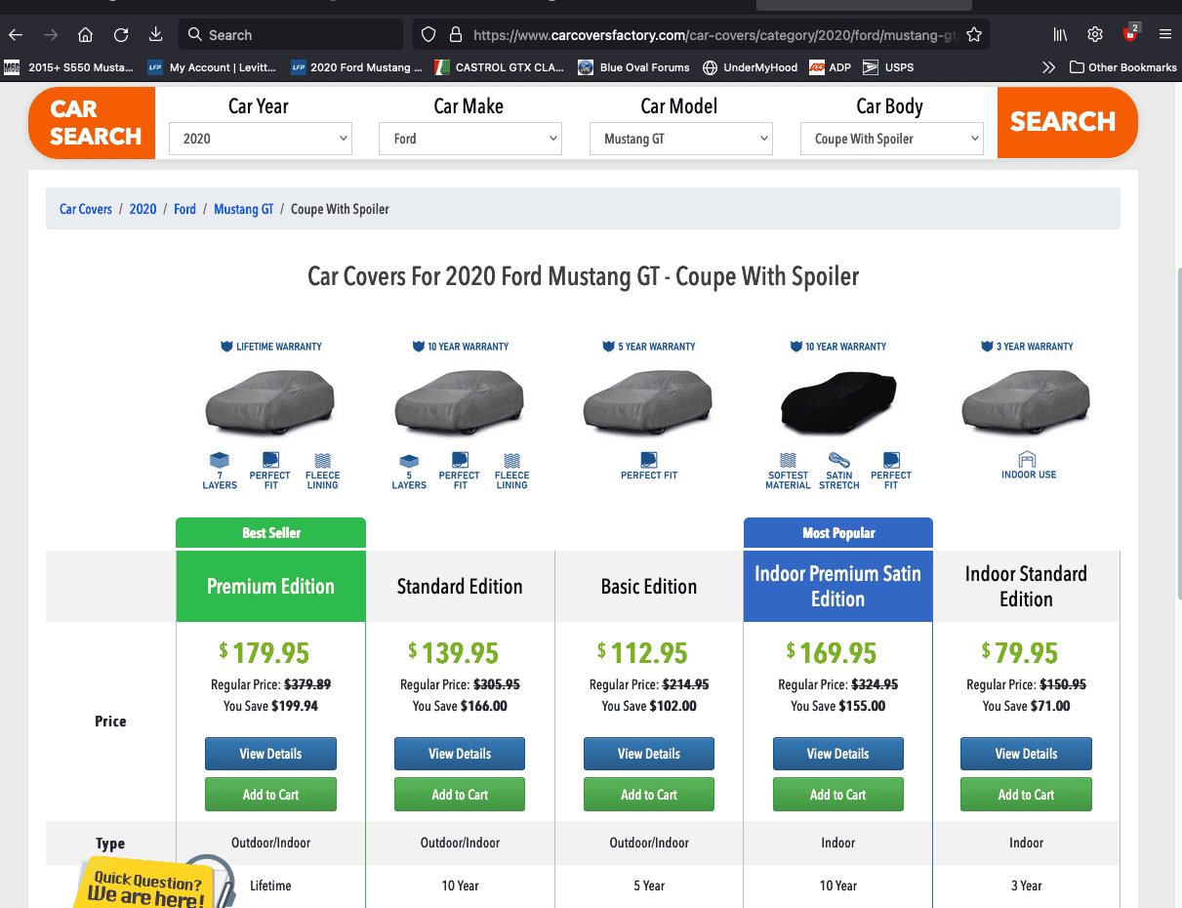
Task: Click Ford breadcrumb link
Action: click(184, 209)
